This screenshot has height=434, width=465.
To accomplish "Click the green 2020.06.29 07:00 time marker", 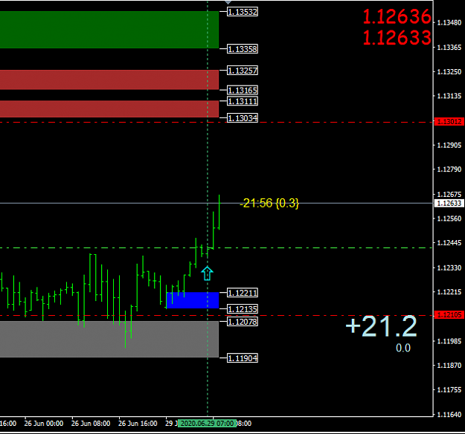I will click(x=207, y=424).
